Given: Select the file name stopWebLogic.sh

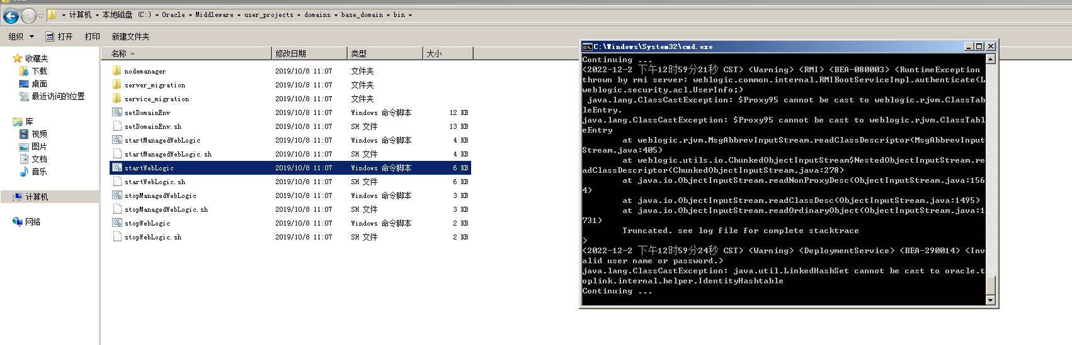Looking at the screenshot, I should coord(153,237).
